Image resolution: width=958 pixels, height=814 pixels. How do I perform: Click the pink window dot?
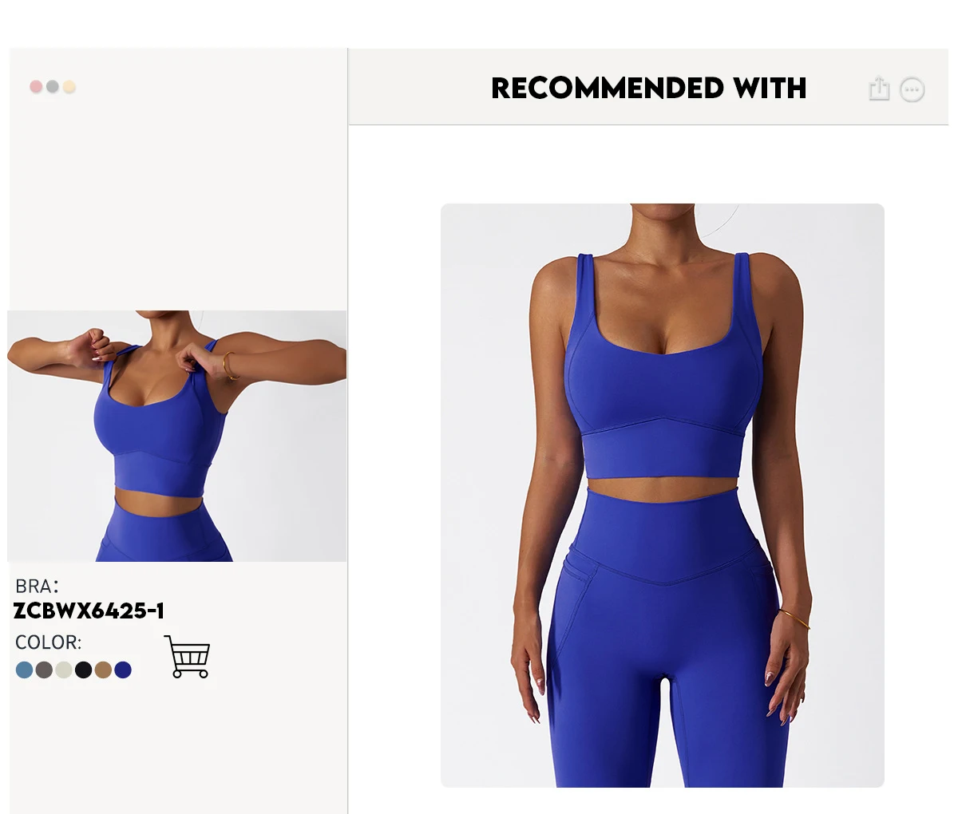[x=36, y=86]
